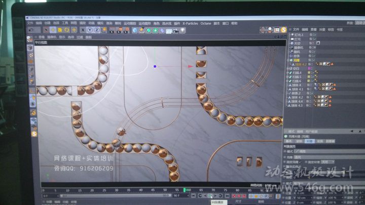Toggle visibility dots of 天空 object

pos(311,43)
